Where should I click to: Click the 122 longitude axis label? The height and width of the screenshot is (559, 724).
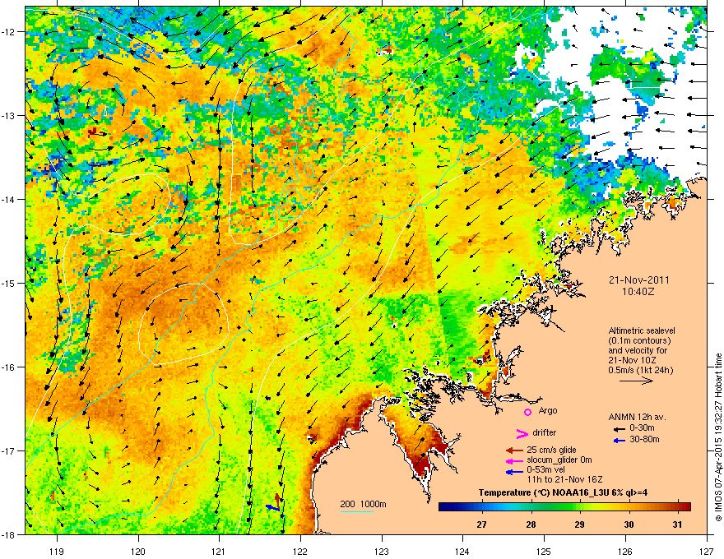coord(300,551)
